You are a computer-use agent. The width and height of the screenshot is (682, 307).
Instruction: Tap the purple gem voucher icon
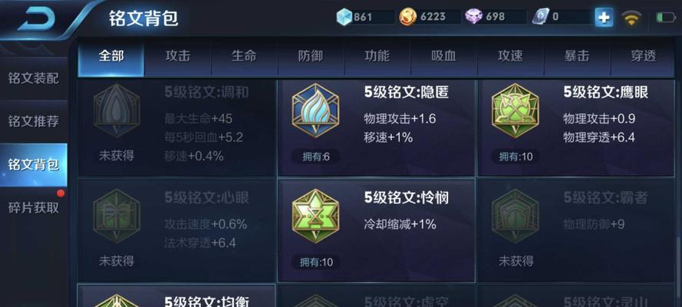473,17
